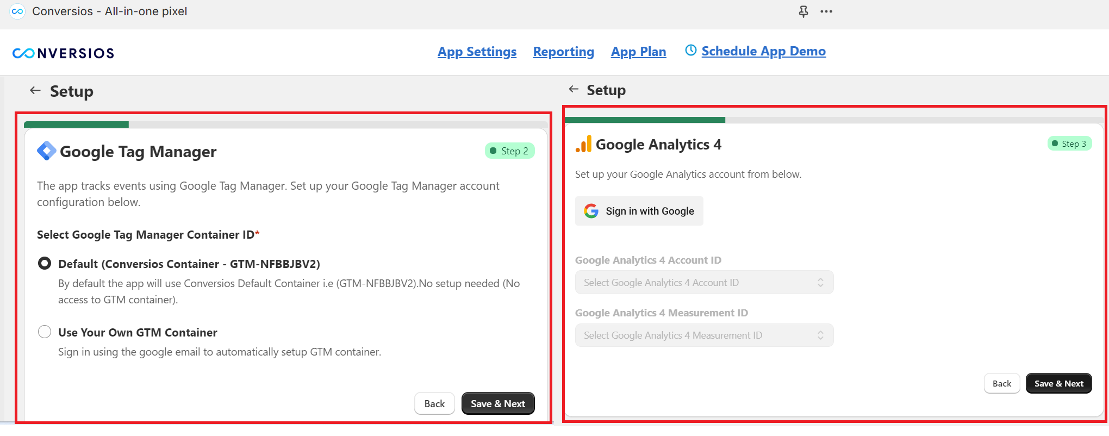This screenshot has height=436, width=1109.
Task: Go to App Plan
Action: (x=638, y=52)
